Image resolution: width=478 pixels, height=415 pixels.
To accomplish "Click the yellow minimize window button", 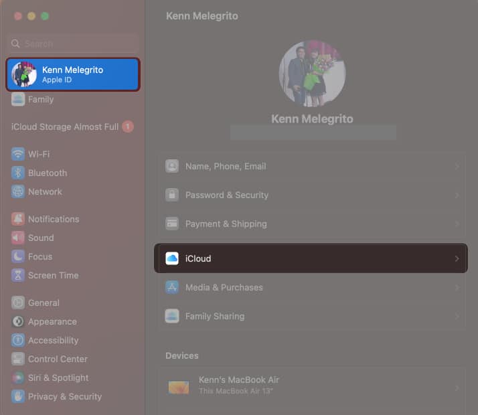I will 31,16.
